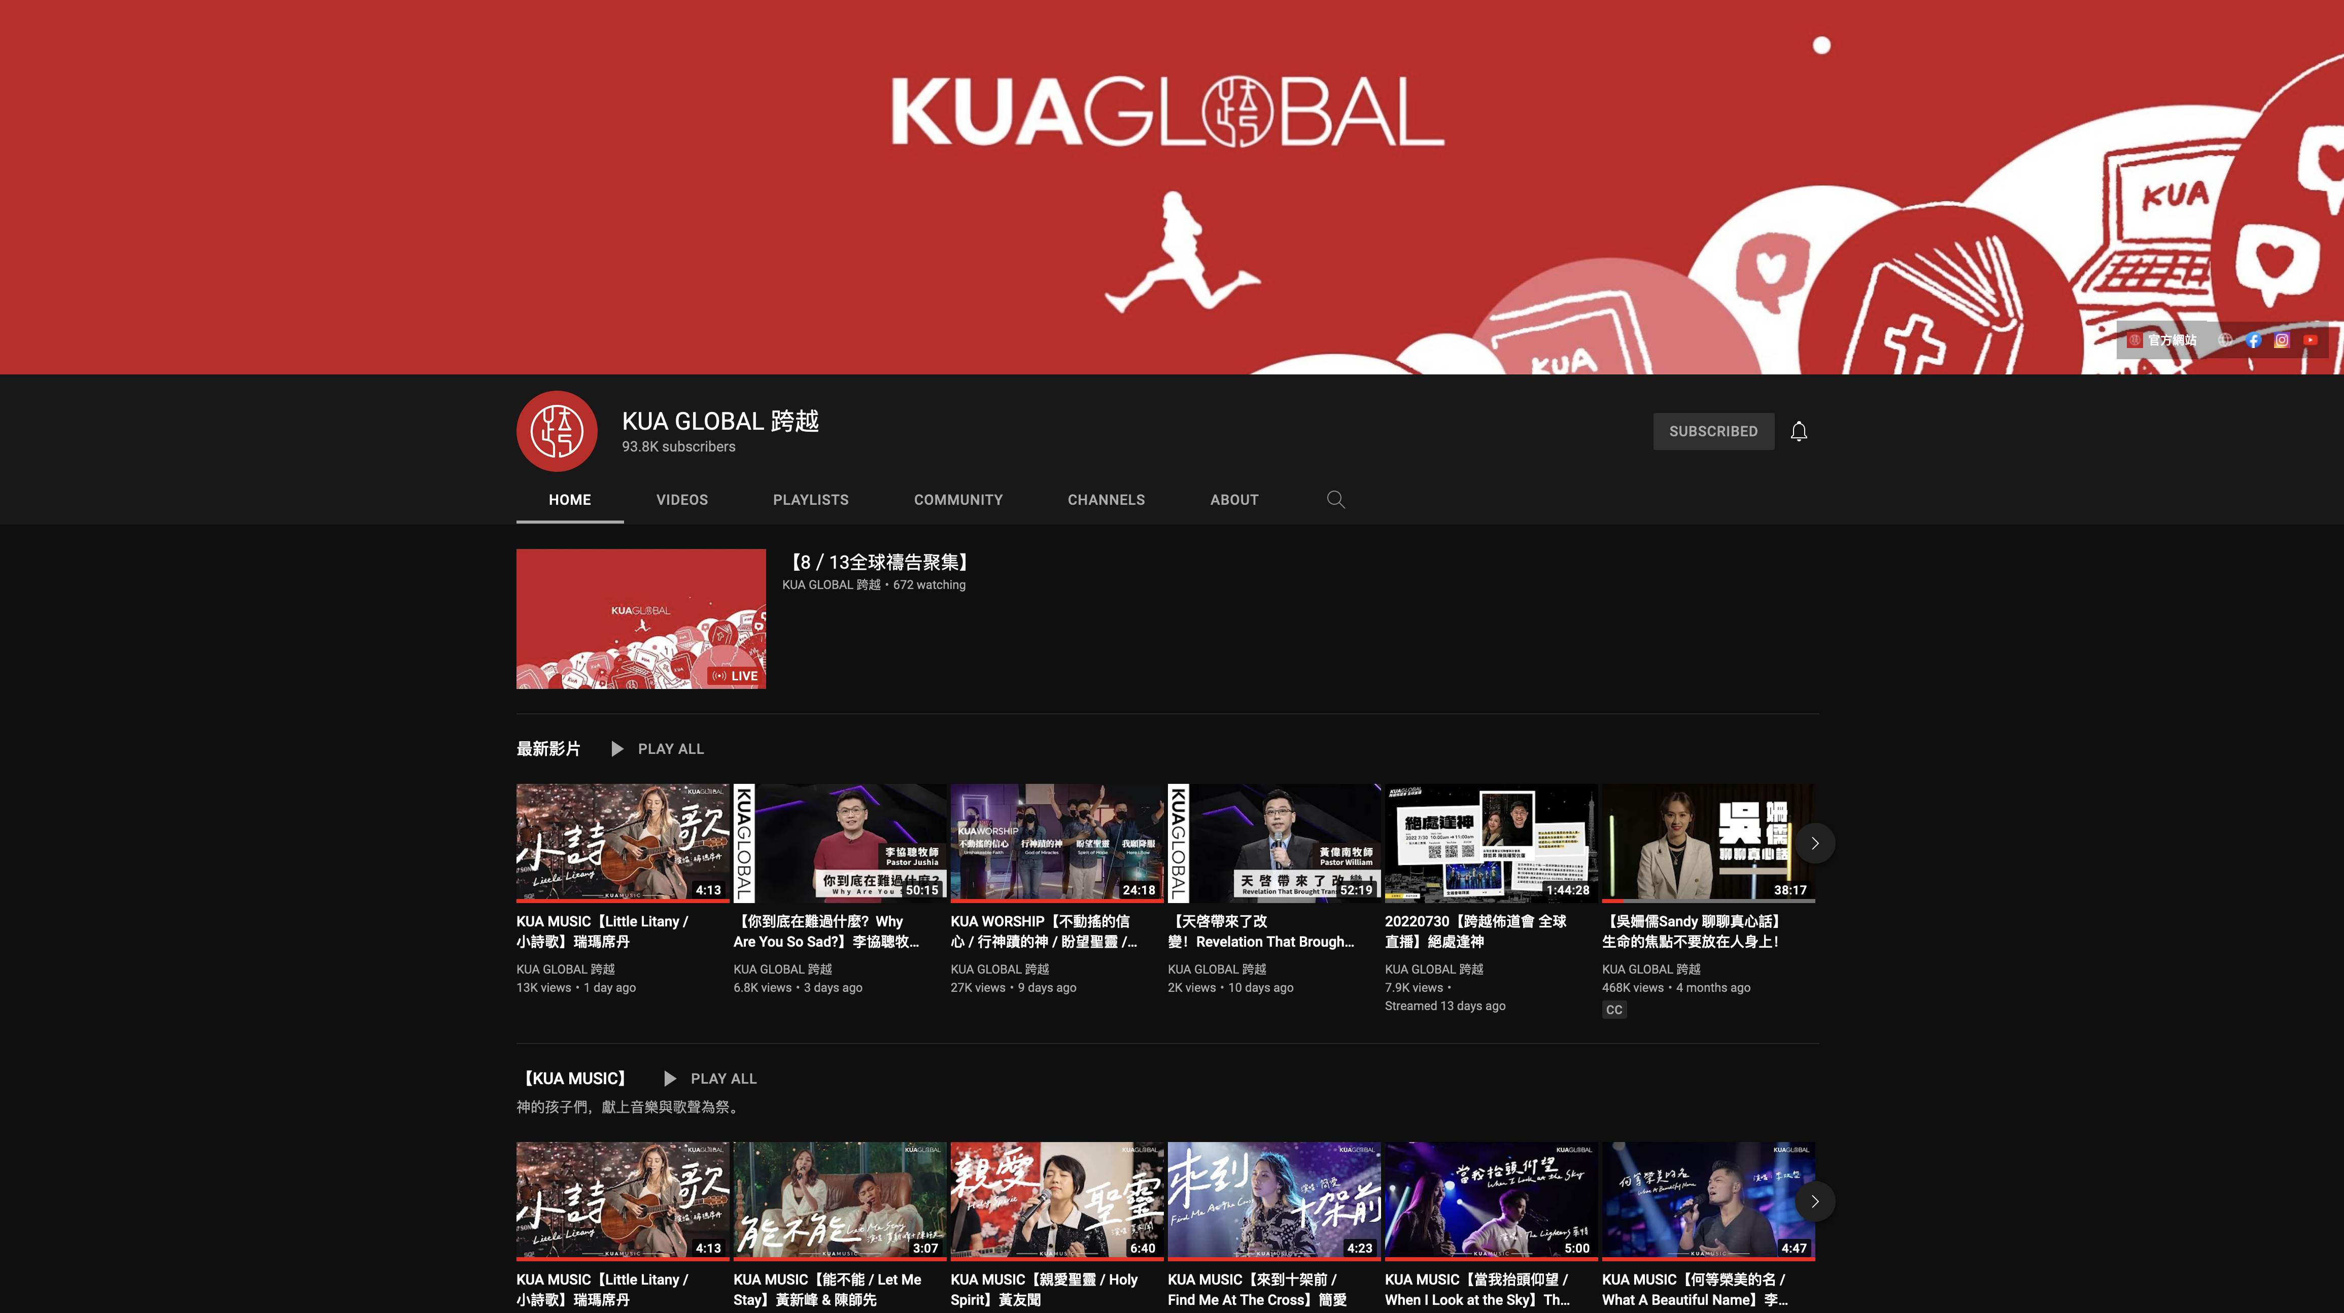Screen dimensions: 2344x1313
Task: Open the globe website icon in banner
Action: pyautogui.click(x=2225, y=340)
